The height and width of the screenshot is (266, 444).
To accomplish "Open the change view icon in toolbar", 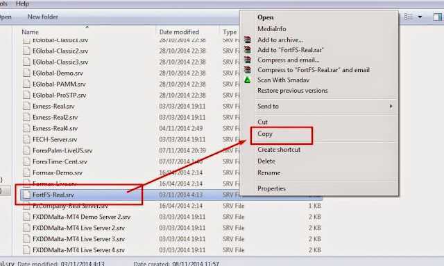I will [x=408, y=17].
